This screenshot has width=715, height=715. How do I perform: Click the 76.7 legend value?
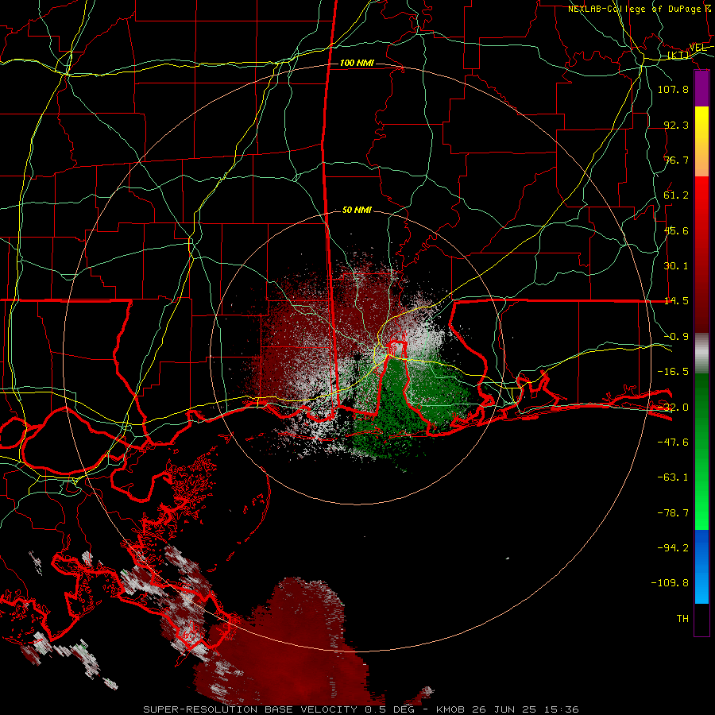(x=676, y=160)
